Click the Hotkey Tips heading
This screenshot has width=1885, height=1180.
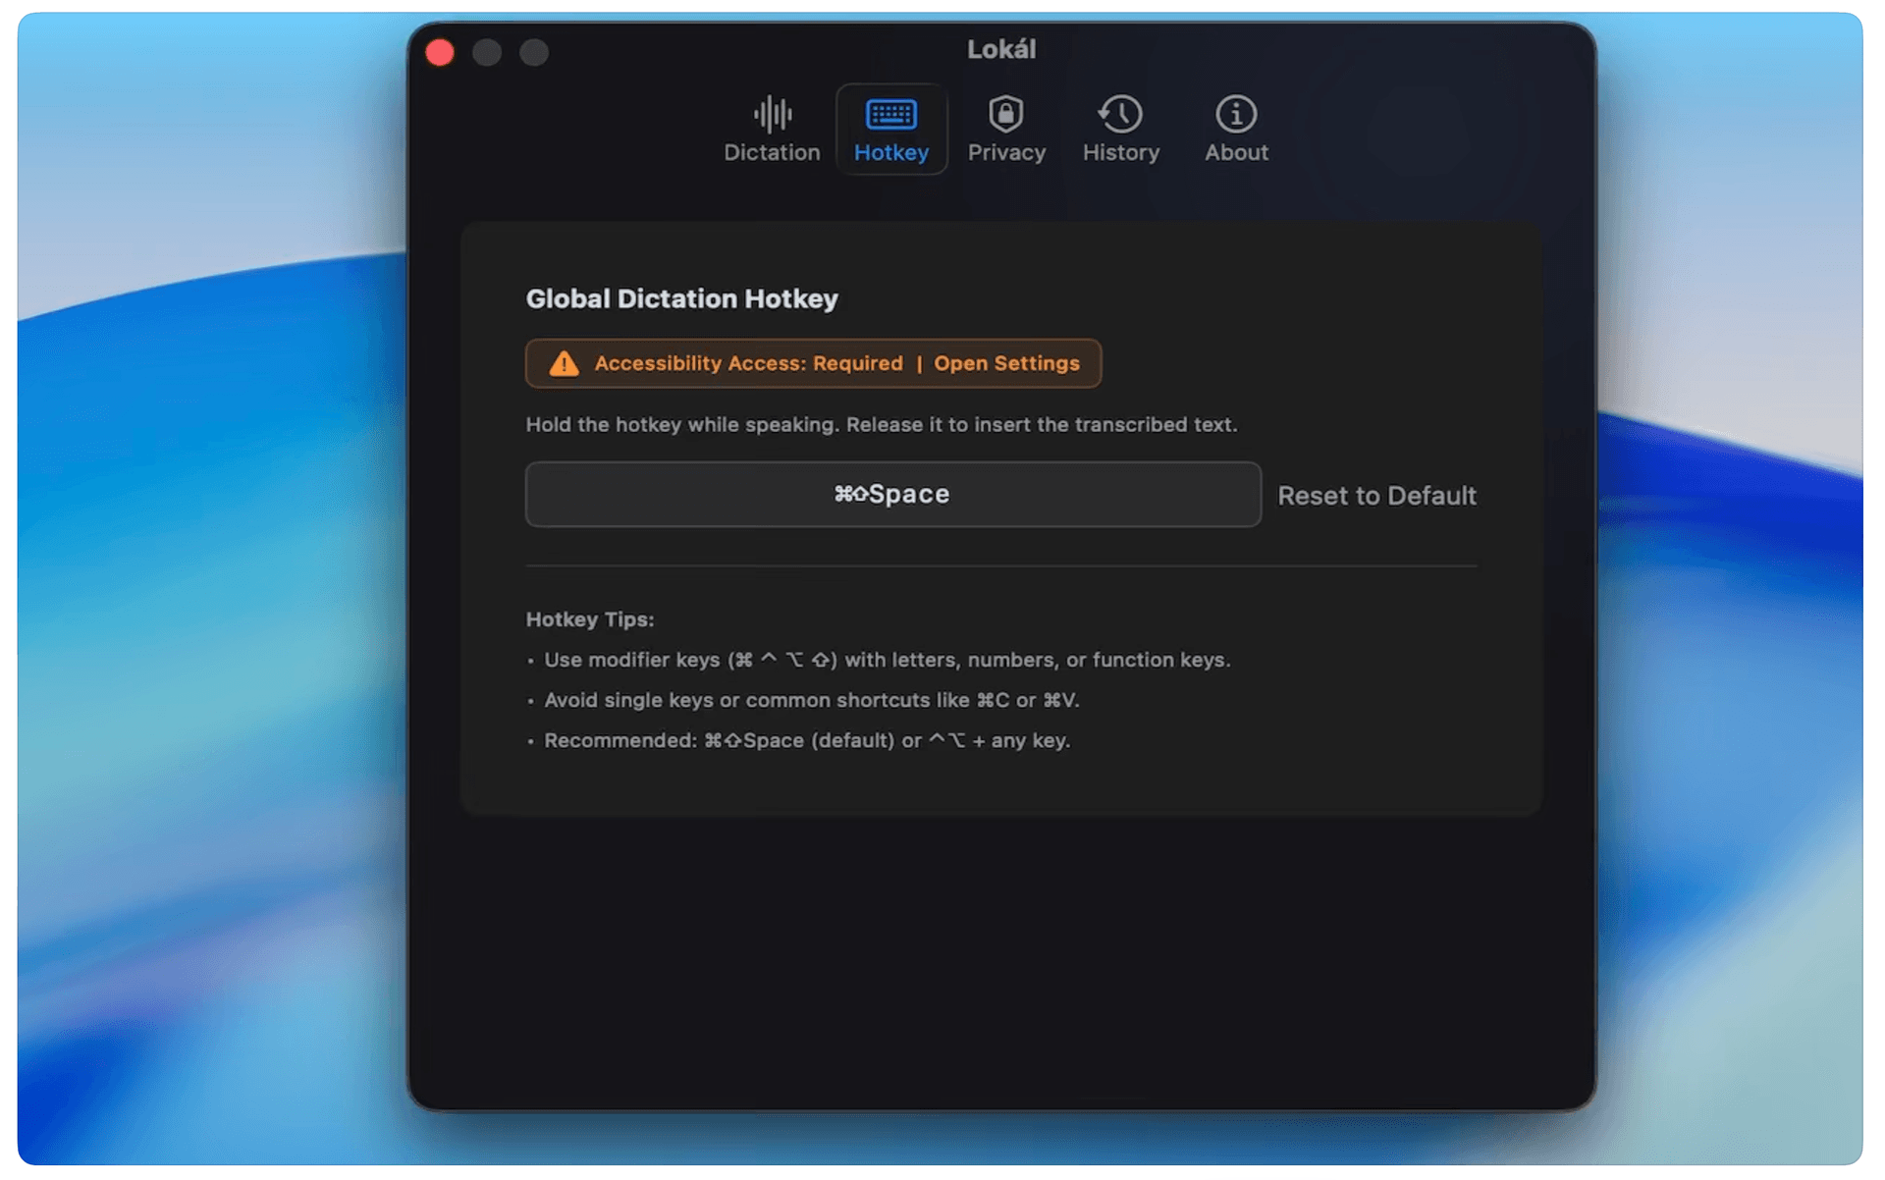tap(590, 619)
